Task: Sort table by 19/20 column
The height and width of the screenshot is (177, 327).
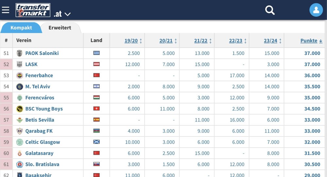Action: pos(131,41)
